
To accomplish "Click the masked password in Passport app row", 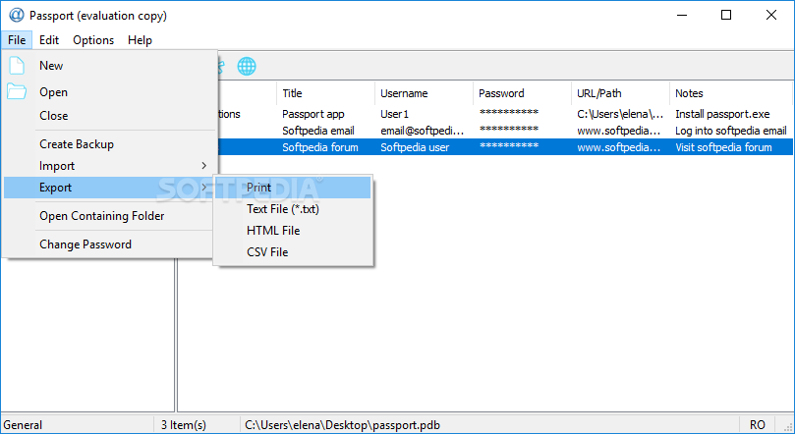I will (x=508, y=112).
